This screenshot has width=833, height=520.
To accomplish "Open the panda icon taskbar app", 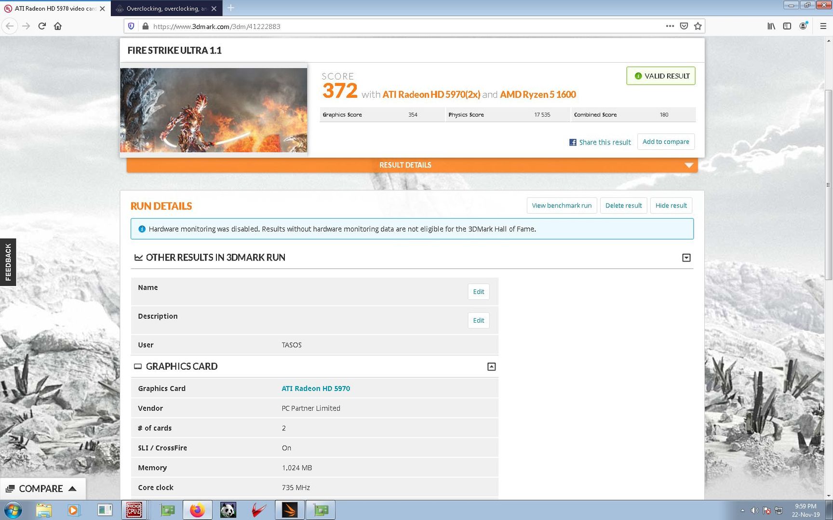I will [x=228, y=510].
